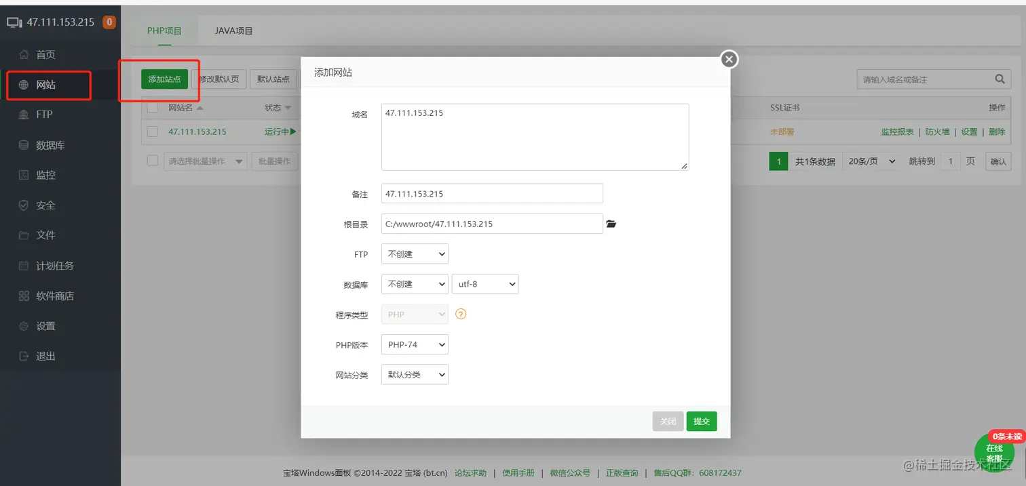Click the grey 关闭 button in dialog

tap(668, 422)
